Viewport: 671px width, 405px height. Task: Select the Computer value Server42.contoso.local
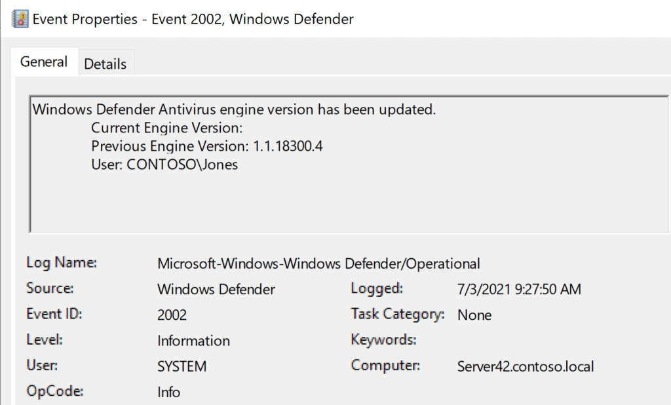pos(526,366)
